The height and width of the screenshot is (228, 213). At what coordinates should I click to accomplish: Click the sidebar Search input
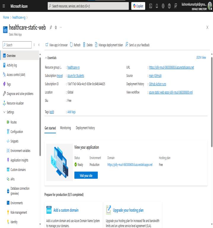[17, 45]
